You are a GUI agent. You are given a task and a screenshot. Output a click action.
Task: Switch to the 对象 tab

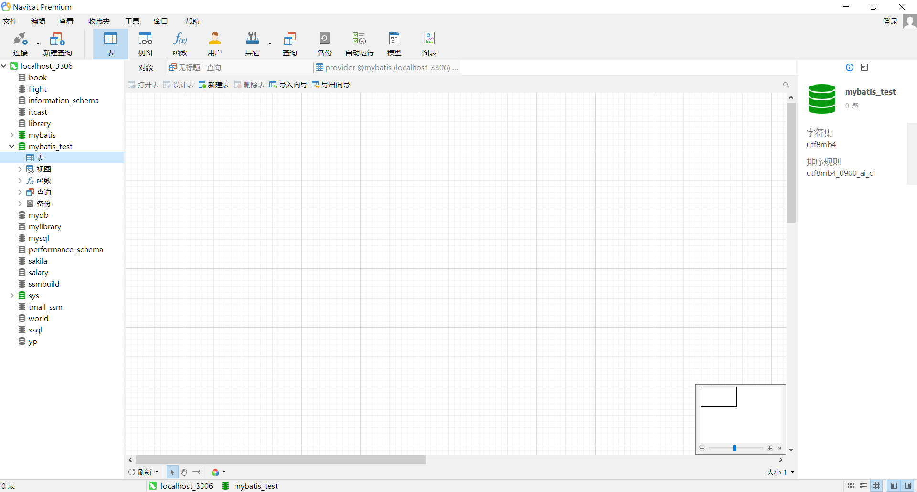[146, 67]
